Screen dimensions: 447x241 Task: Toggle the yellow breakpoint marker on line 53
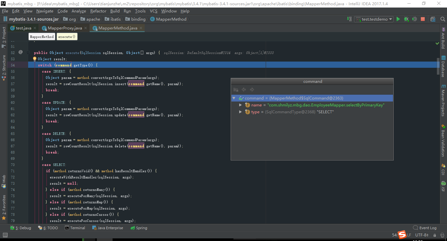(35, 59)
